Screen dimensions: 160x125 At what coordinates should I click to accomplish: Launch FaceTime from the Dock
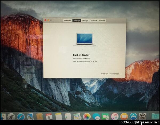click(x=106, y=116)
